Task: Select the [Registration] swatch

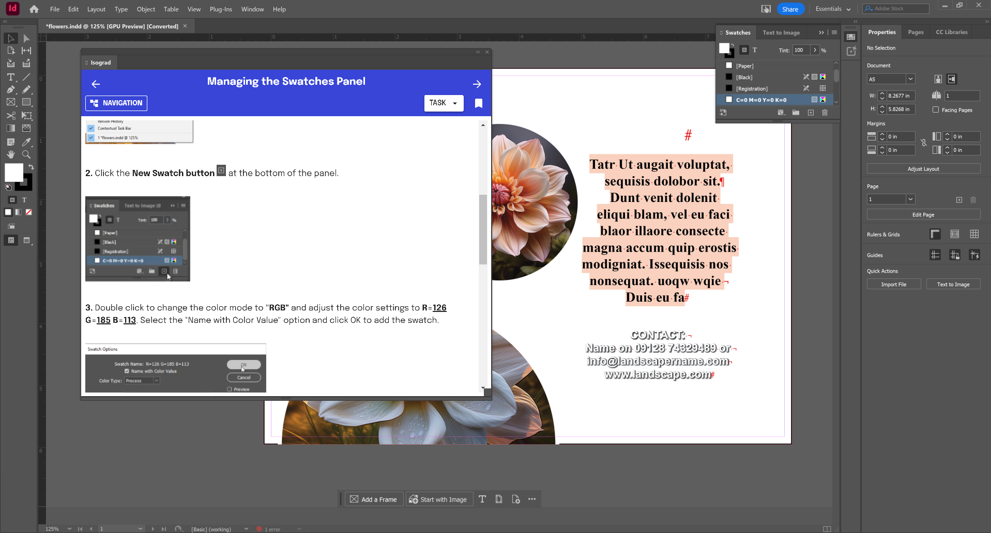Action: point(775,88)
